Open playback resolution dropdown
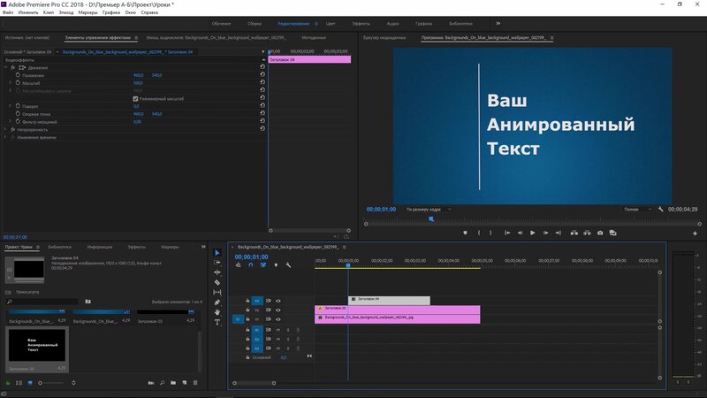707x398 pixels. (637, 210)
